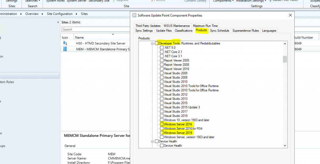The height and width of the screenshot is (164, 320).
Task: Check Windows 10, version 1903 and later
Action: [162, 120]
